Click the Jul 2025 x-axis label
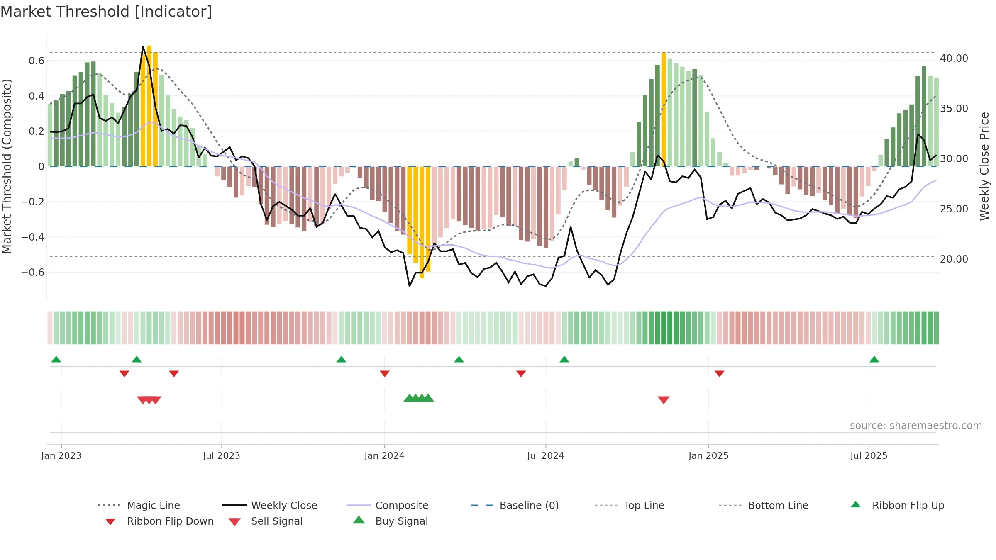The width and height of the screenshot is (996, 560). pos(869,455)
